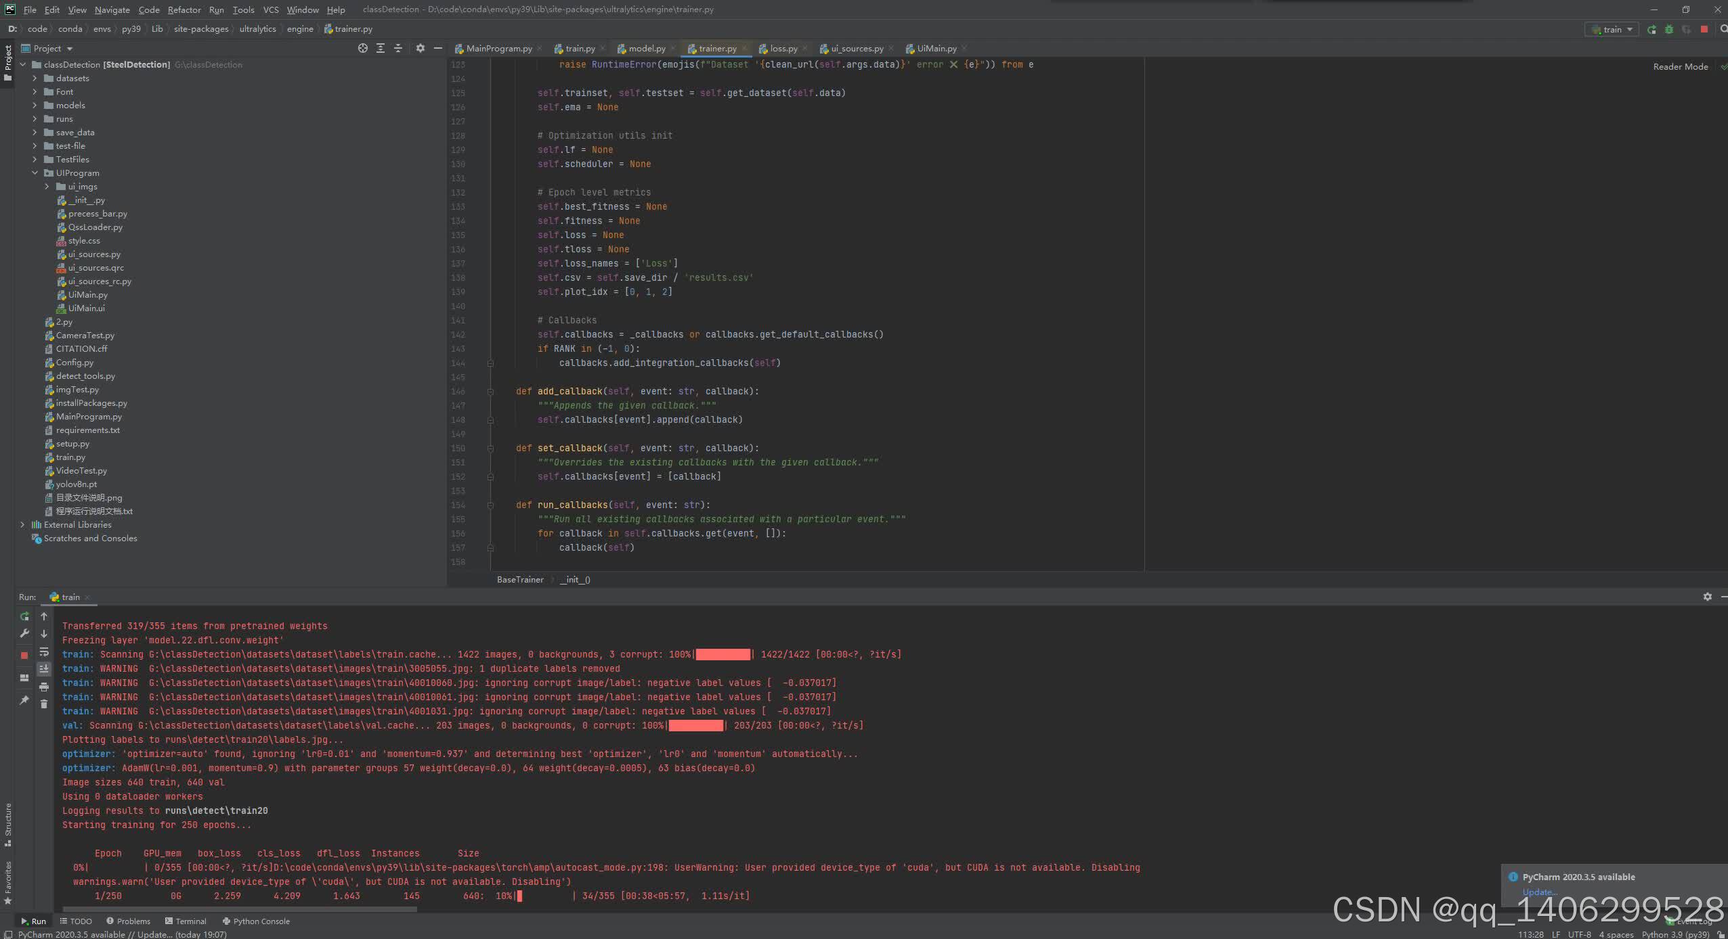Viewport: 1728px width, 939px height.
Task: Click the Rerun icon in Run panel
Action: pos(24,616)
